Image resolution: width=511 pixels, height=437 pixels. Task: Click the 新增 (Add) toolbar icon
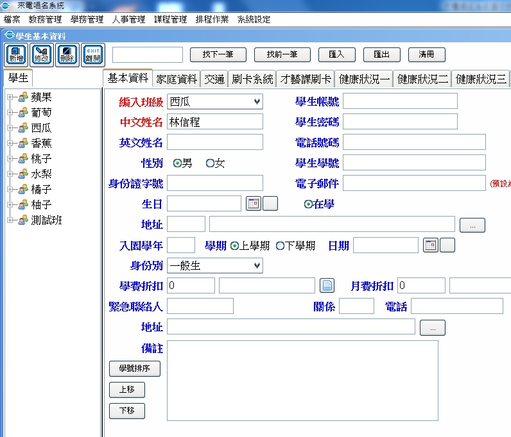pyautogui.click(x=17, y=54)
